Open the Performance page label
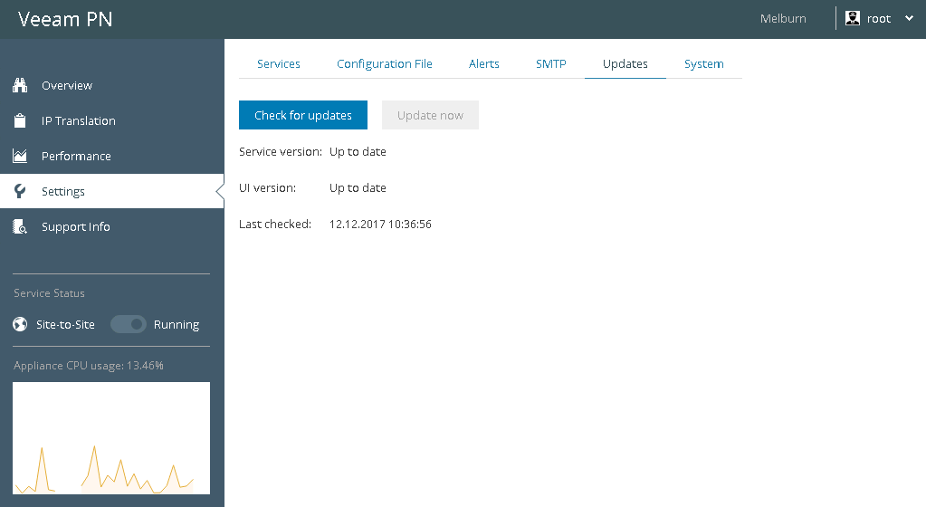Screen dimensions: 926x507 pos(76,157)
